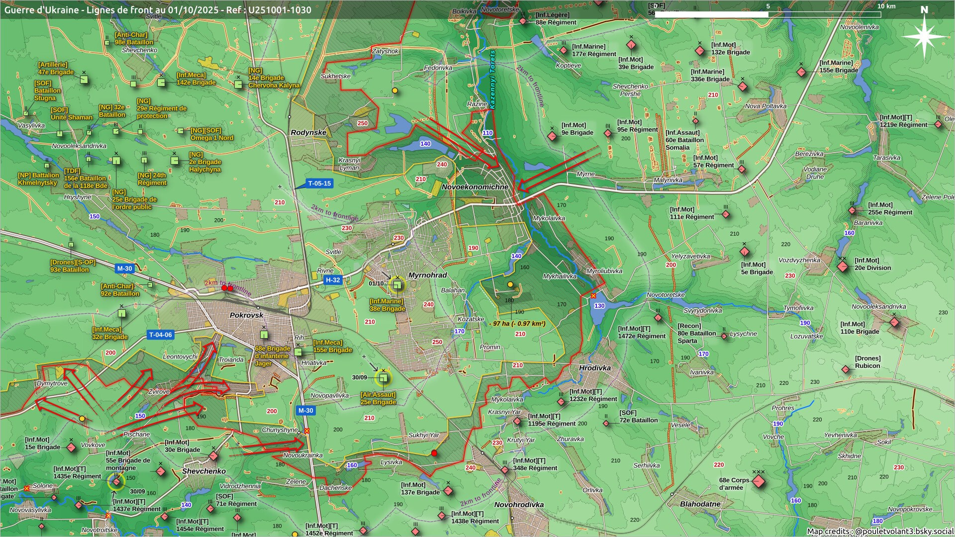Click the Pokrovsk city name label
The width and height of the screenshot is (955, 537).
(x=246, y=315)
